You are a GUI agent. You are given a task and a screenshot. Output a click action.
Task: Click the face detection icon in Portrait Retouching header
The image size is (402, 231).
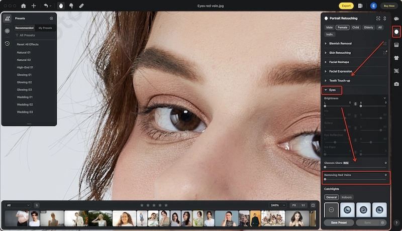(x=378, y=18)
